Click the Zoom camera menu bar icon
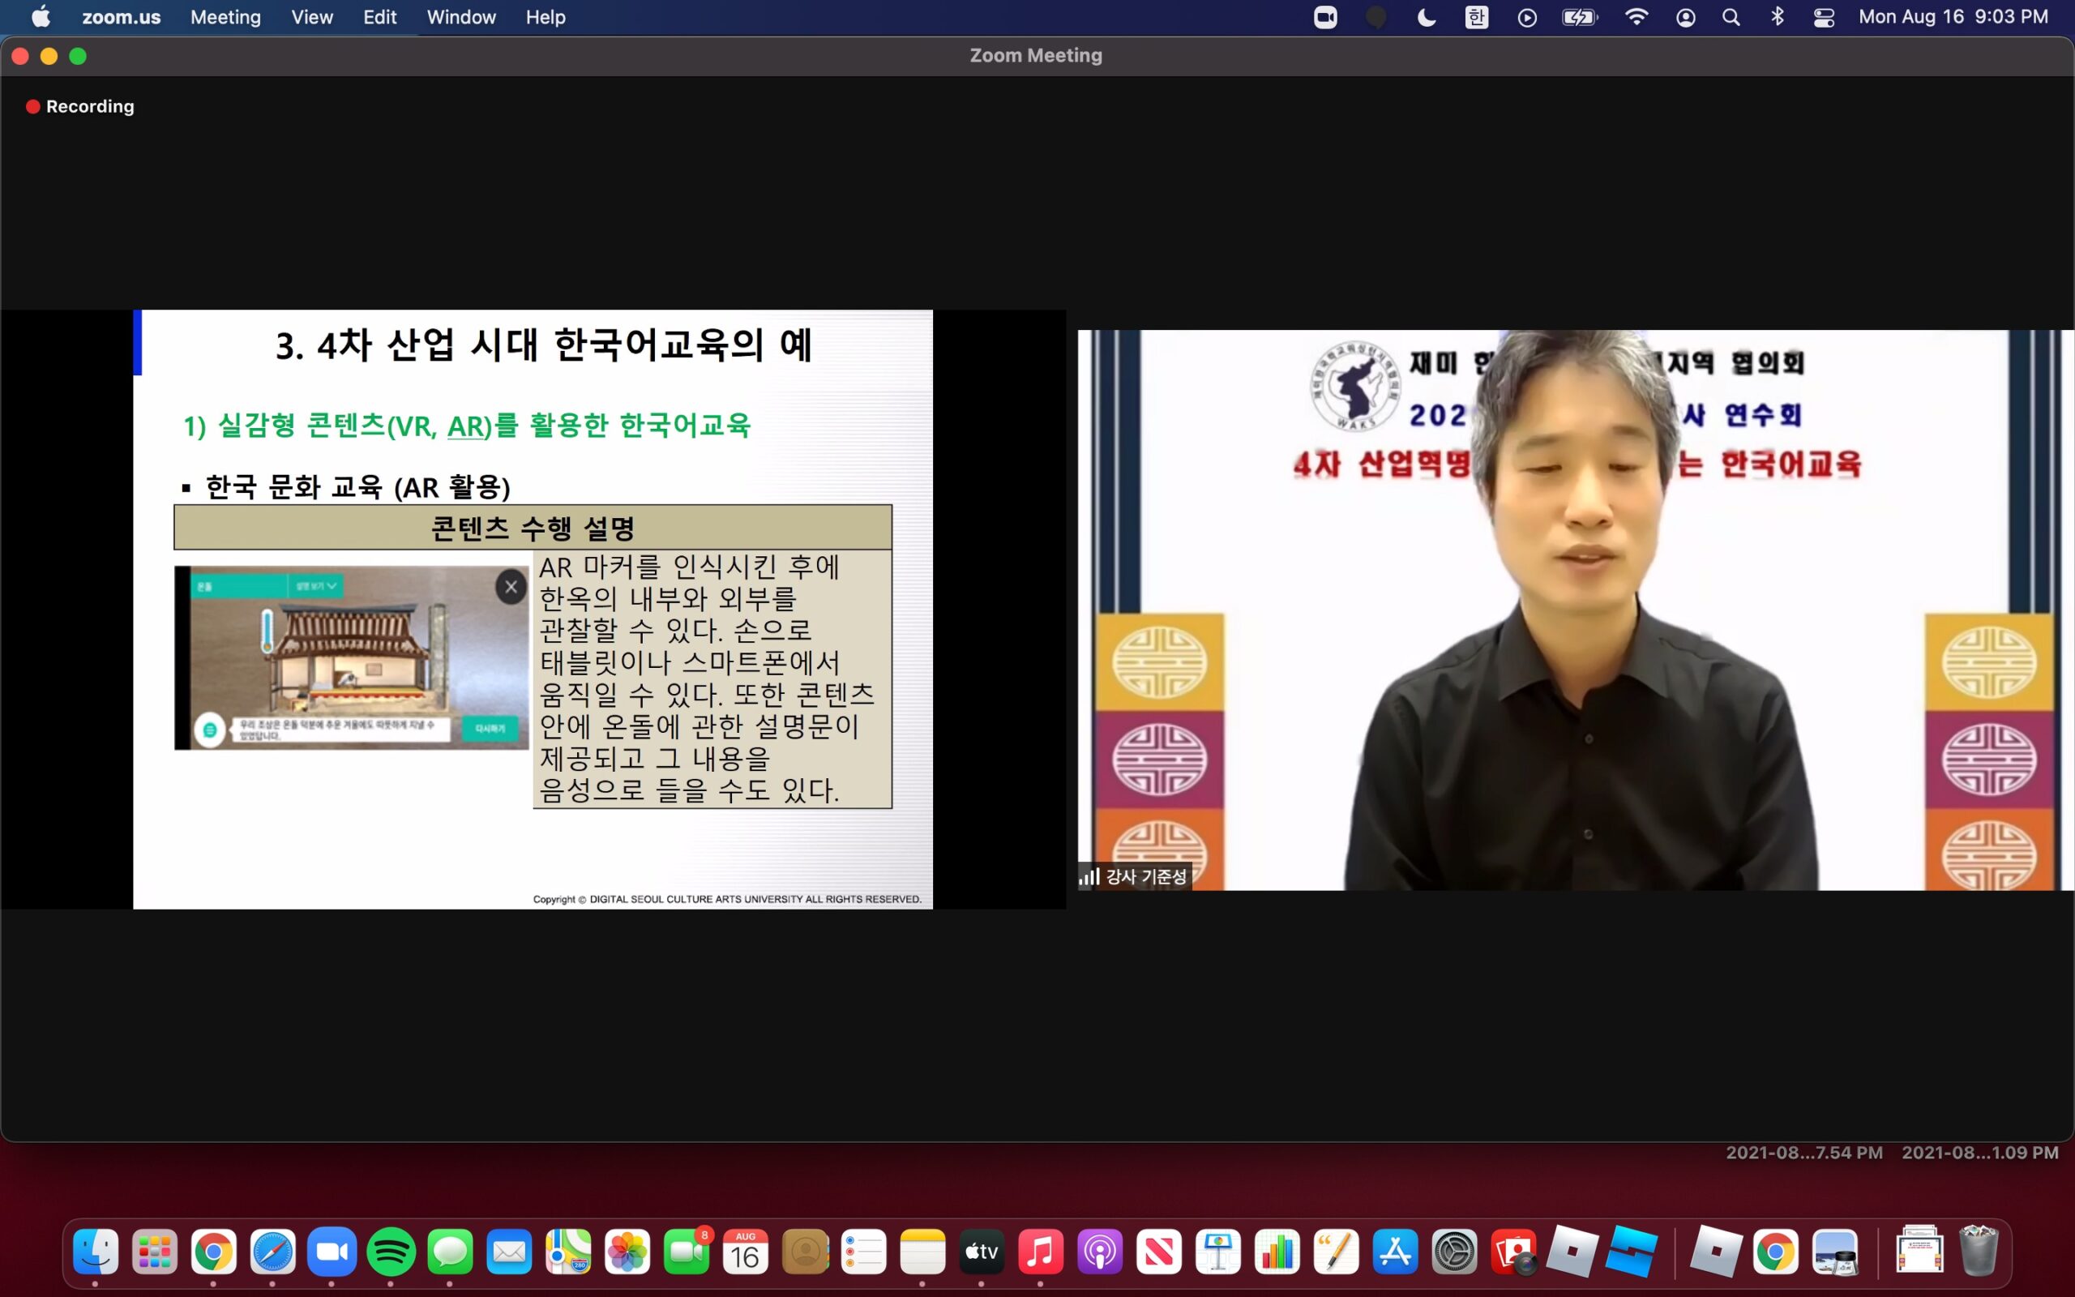 [1324, 17]
